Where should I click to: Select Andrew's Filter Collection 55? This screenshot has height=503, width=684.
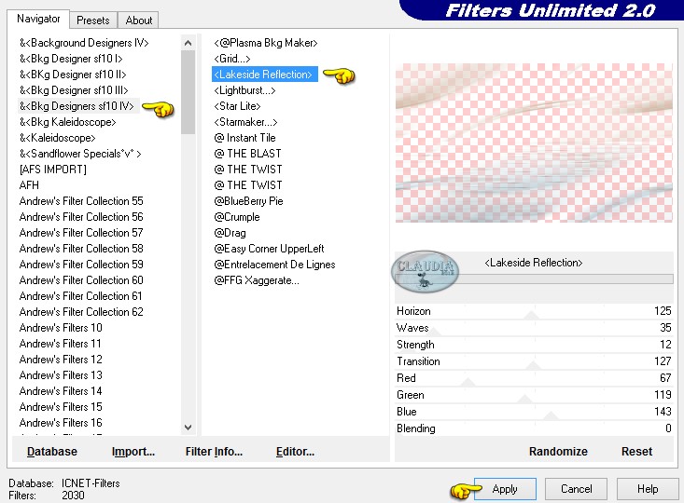[81, 201]
